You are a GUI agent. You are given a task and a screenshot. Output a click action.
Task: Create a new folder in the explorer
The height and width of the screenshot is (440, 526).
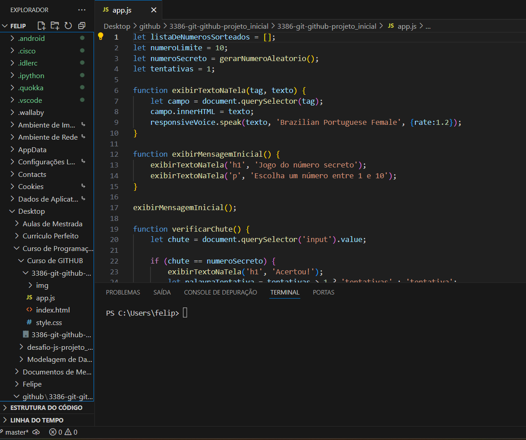tap(55, 26)
